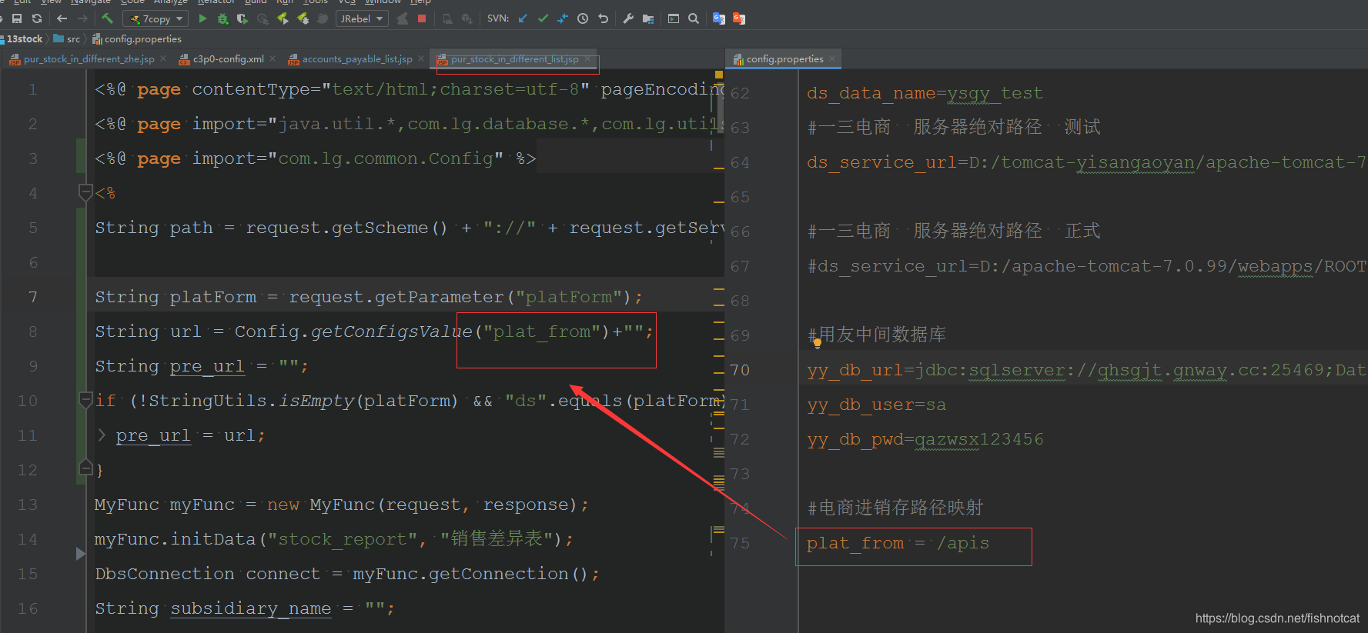This screenshot has width=1368, height=633.
Task: Show history with the clock icon
Action: [x=583, y=18]
